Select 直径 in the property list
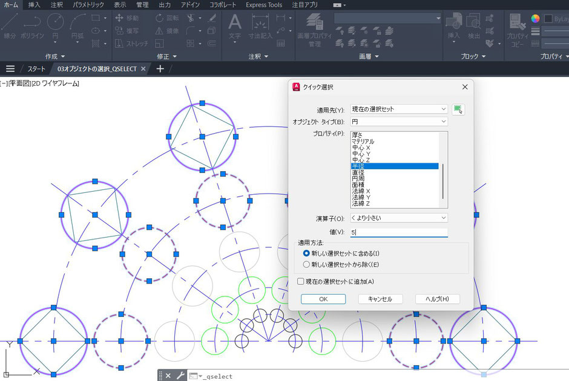This screenshot has height=381, width=569. pyautogui.click(x=358, y=172)
